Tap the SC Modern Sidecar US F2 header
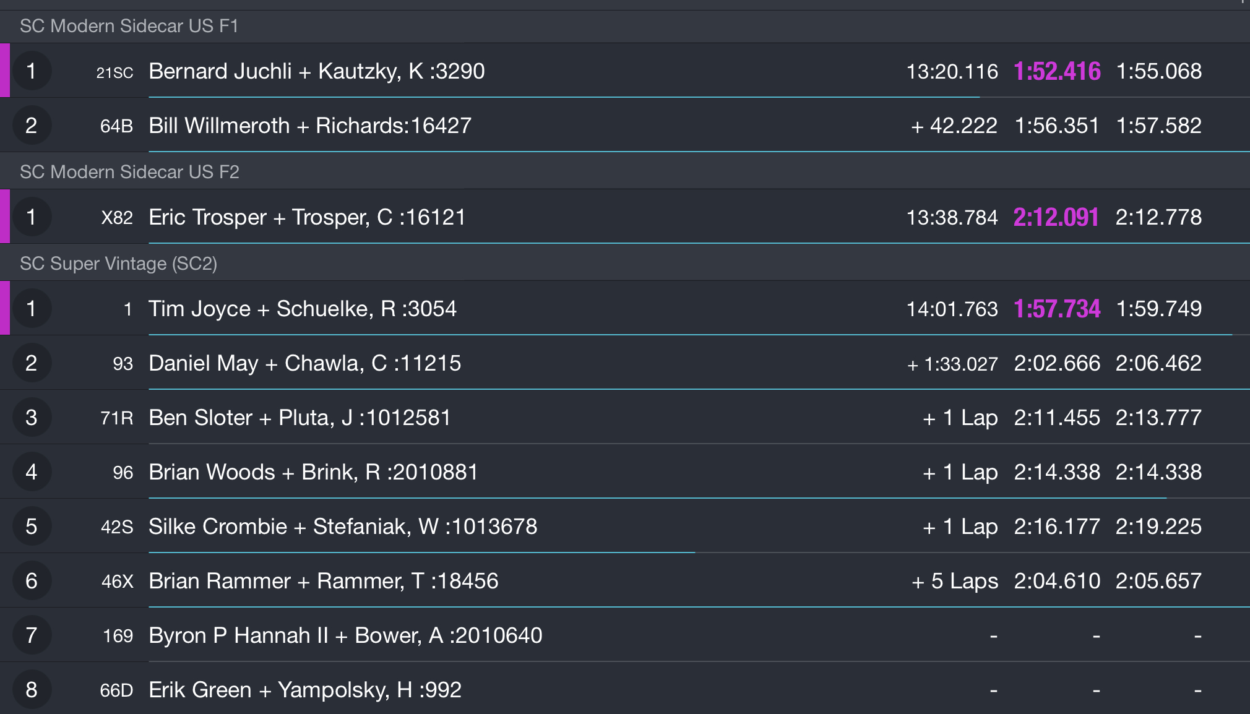Screen dimensions: 1250x714 tap(625, 171)
